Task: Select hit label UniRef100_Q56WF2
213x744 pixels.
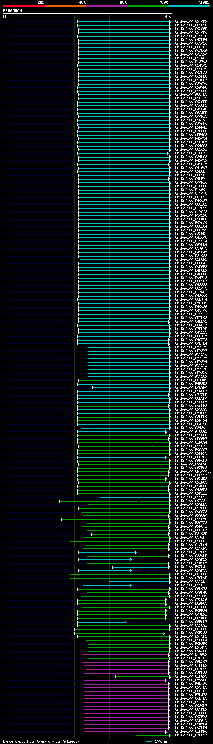Action: click(191, 105)
